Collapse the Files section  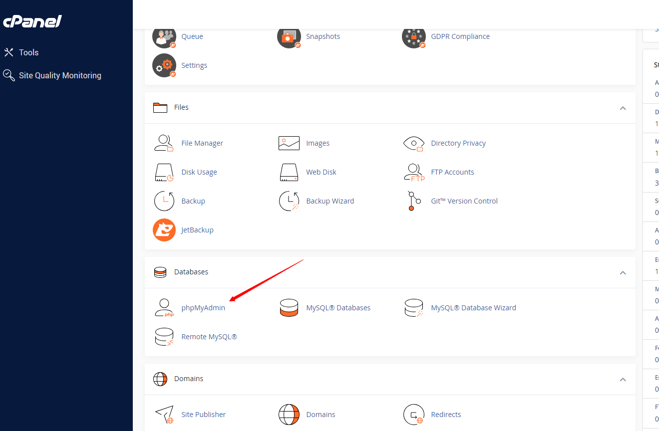tap(623, 108)
